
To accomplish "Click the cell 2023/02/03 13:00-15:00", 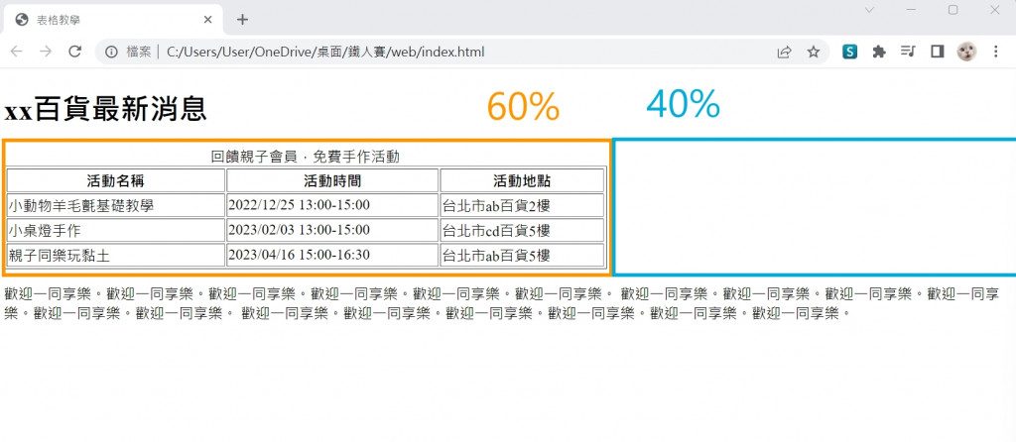I will (x=332, y=230).
